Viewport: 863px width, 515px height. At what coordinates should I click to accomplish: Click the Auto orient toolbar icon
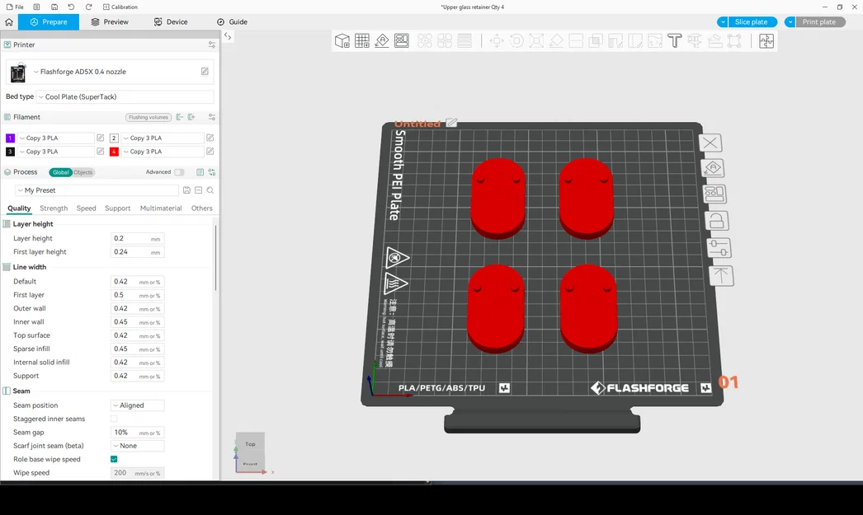(382, 40)
